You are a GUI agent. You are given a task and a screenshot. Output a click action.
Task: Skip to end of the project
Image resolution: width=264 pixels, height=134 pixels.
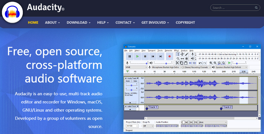(x=161, y=56)
